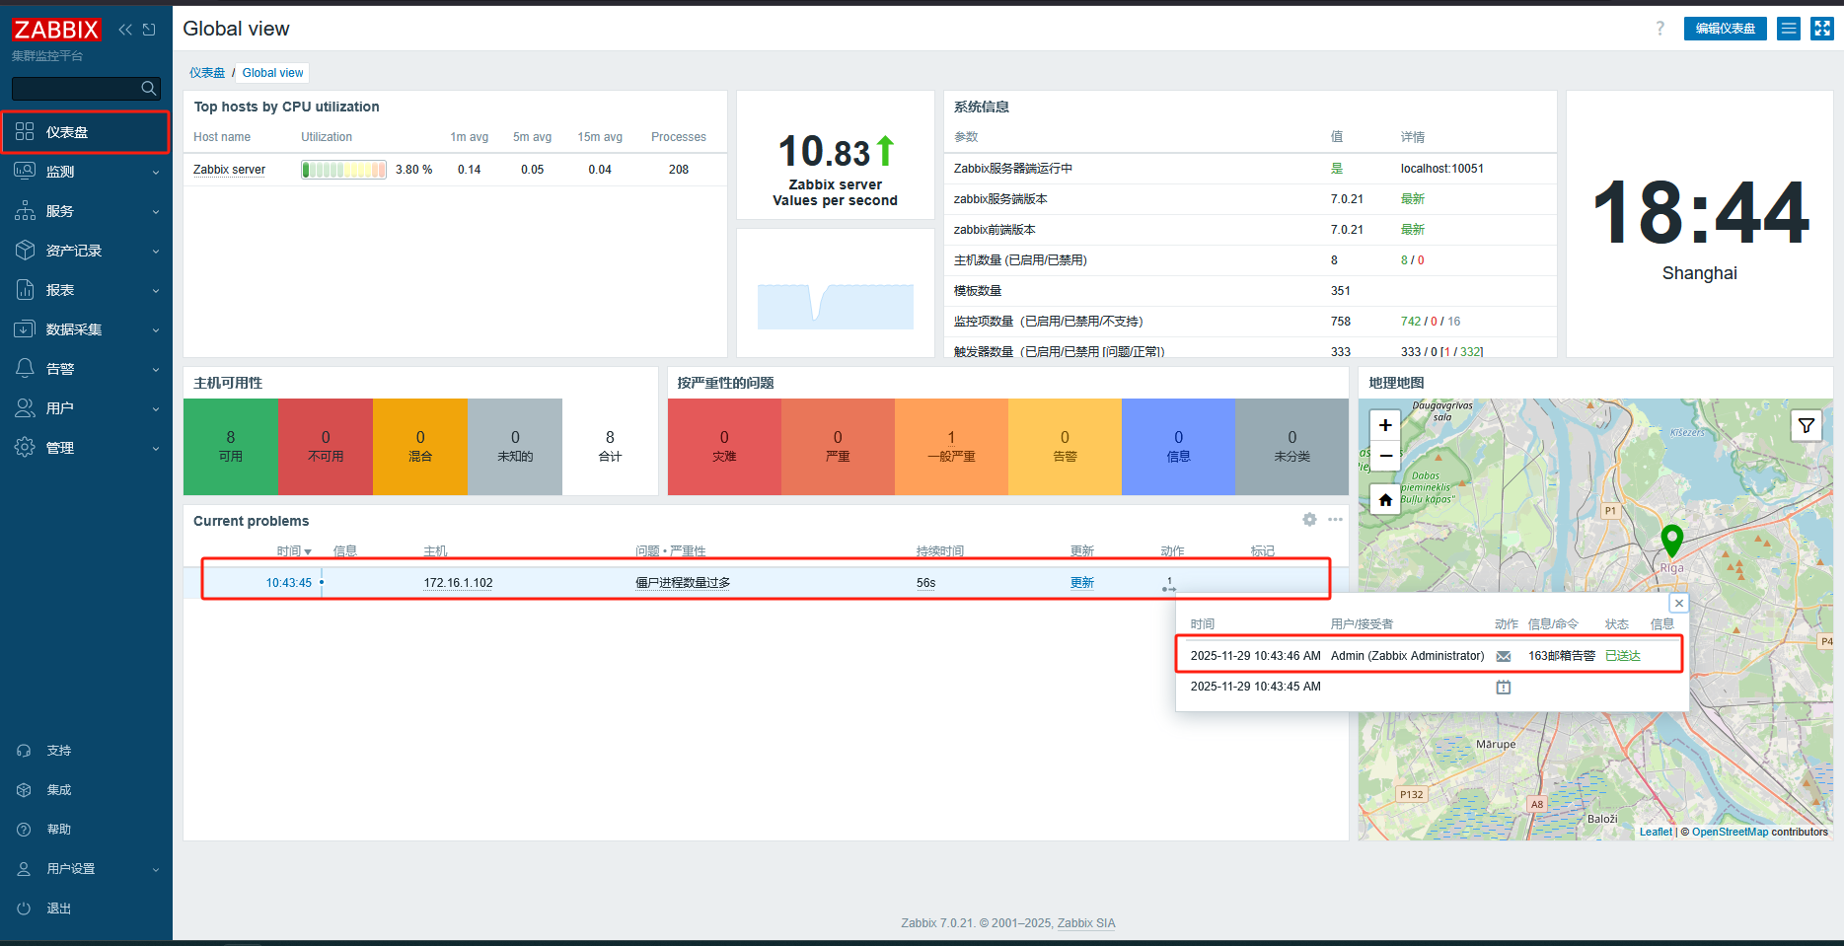Screen dimensions: 1844x946
Task: Expand the 监测 monitoring menu
Action: (x=86, y=172)
